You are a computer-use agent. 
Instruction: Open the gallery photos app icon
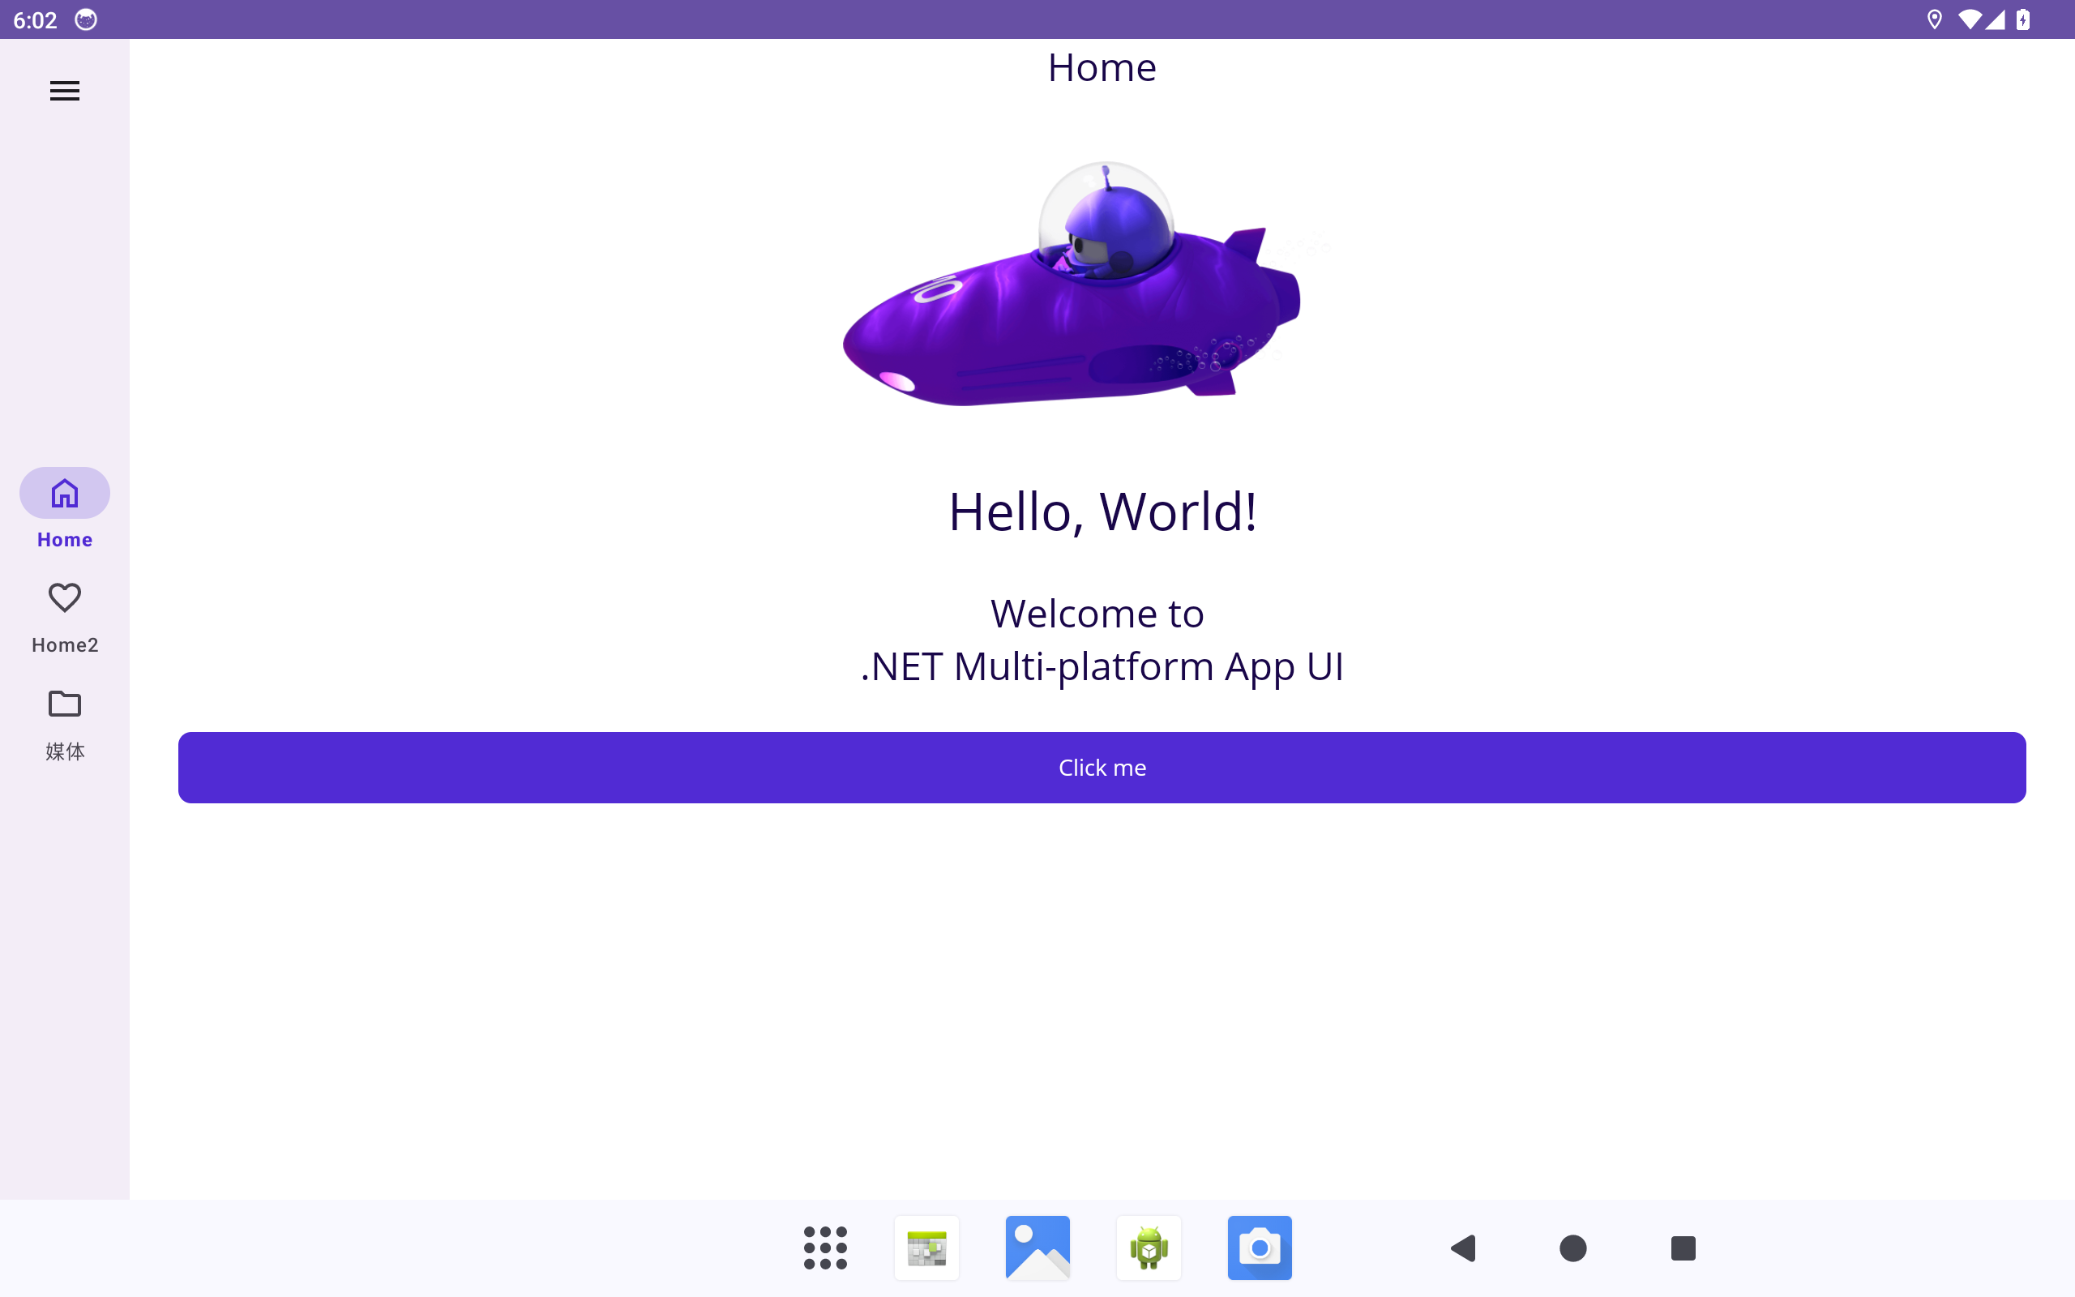pos(1037,1248)
